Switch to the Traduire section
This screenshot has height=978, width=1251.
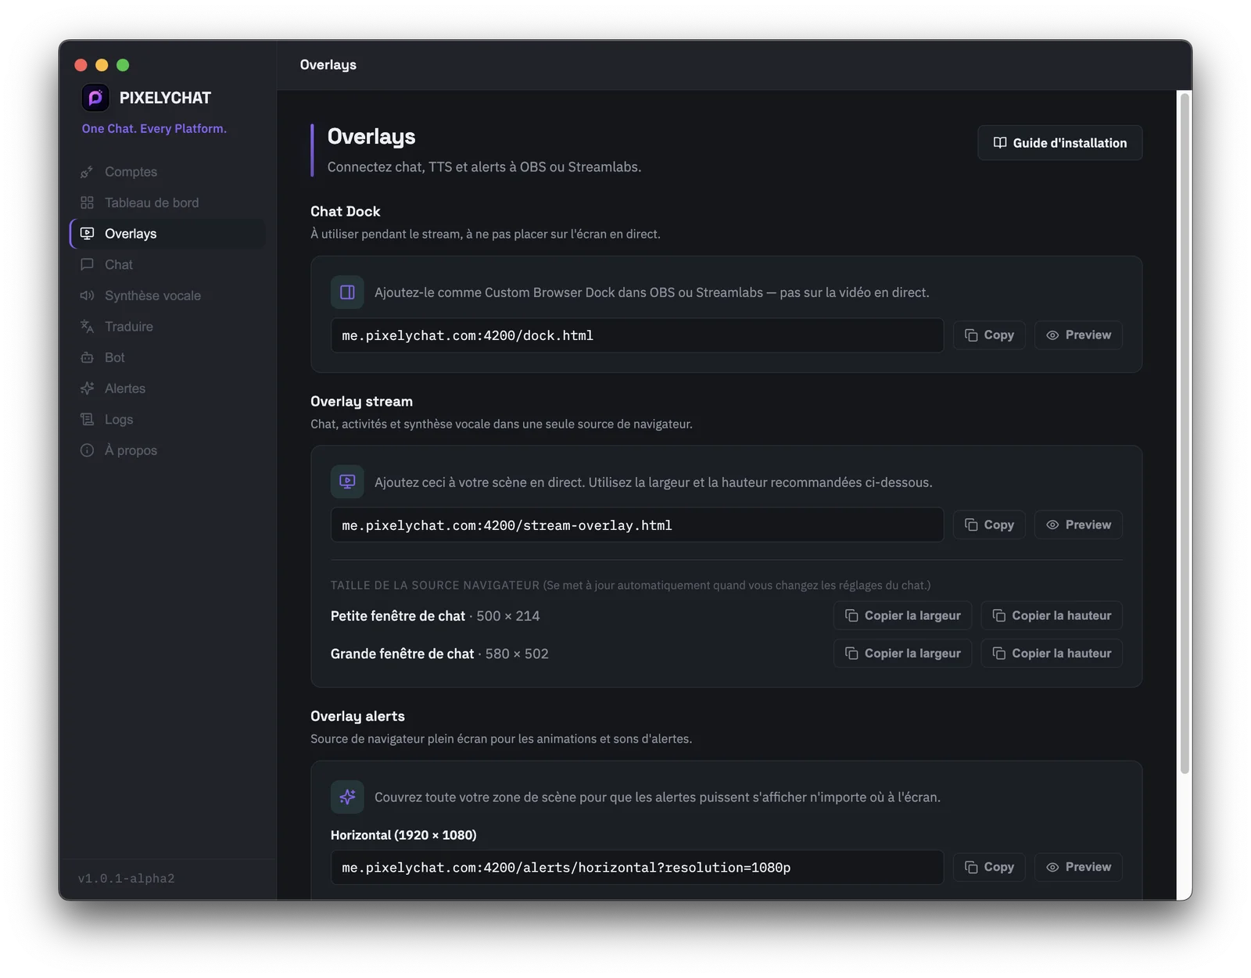coord(167,327)
